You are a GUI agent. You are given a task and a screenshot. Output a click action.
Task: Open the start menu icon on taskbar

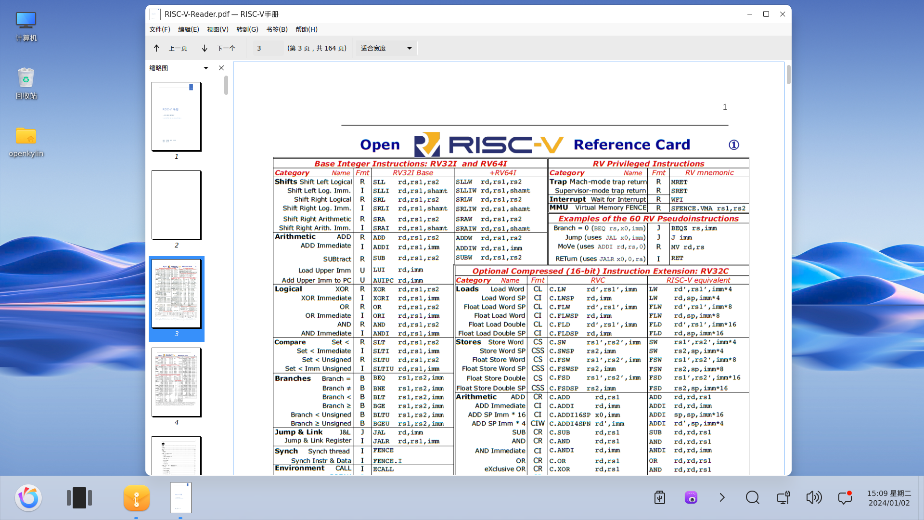[x=28, y=498]
